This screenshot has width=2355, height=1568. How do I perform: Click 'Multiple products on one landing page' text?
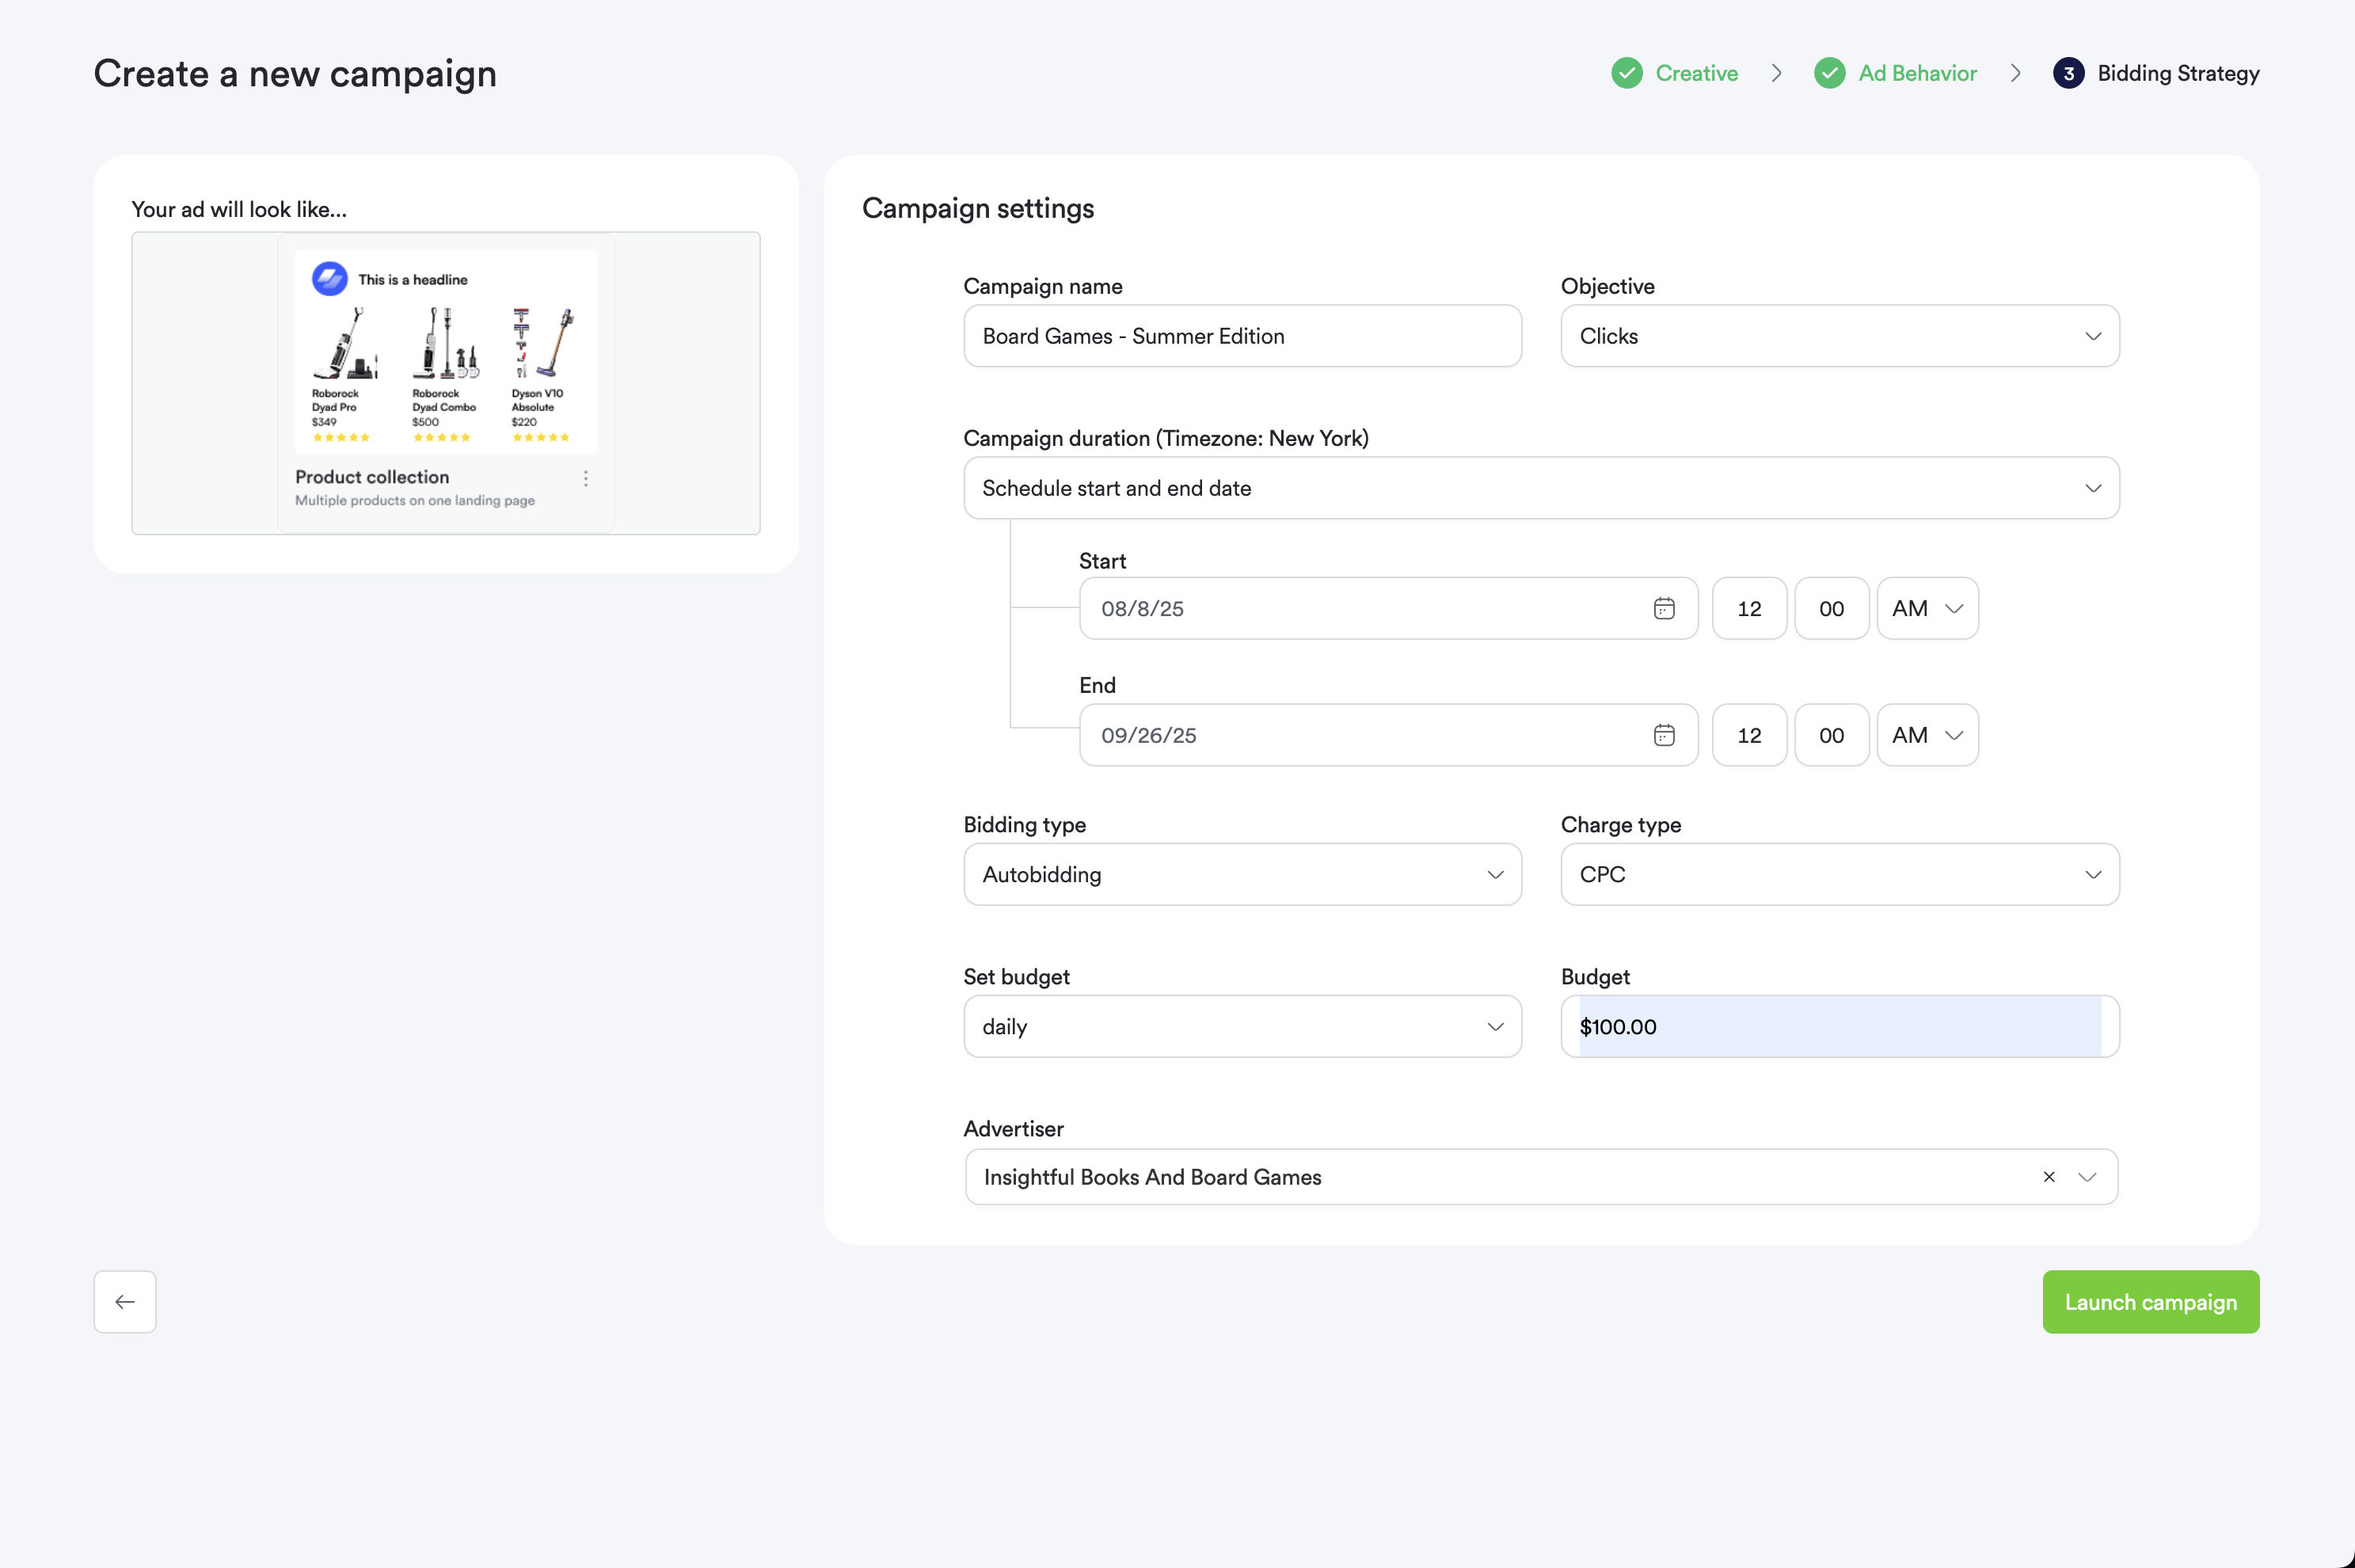(415, 500)
